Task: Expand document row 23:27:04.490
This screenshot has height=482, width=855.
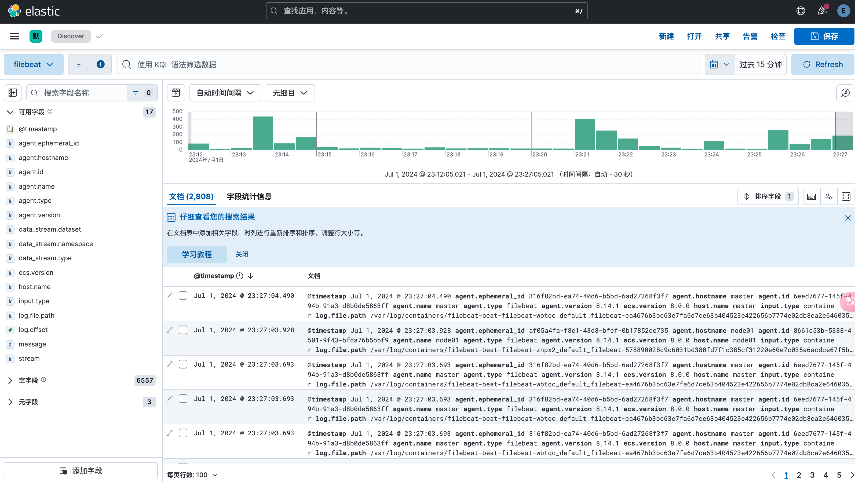Action: coord(170,295)
